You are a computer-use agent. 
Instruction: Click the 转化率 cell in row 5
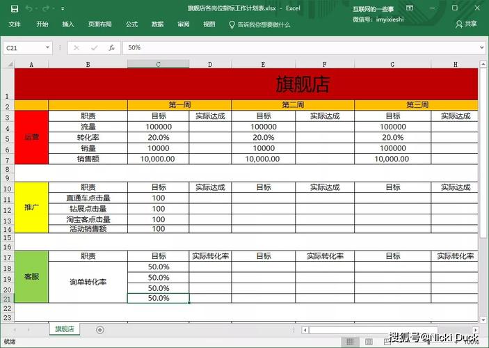pyautogui.click(x=88, y=137)
